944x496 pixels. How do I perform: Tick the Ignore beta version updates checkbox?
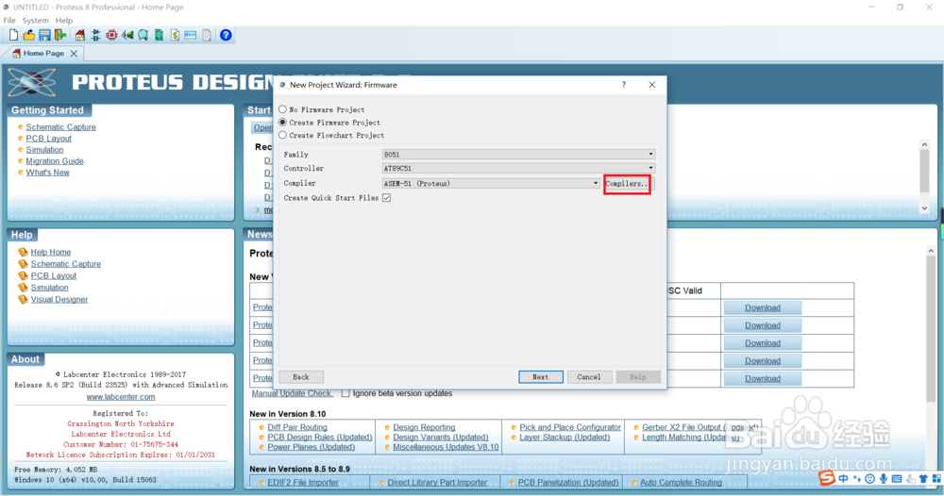point(346,393)
